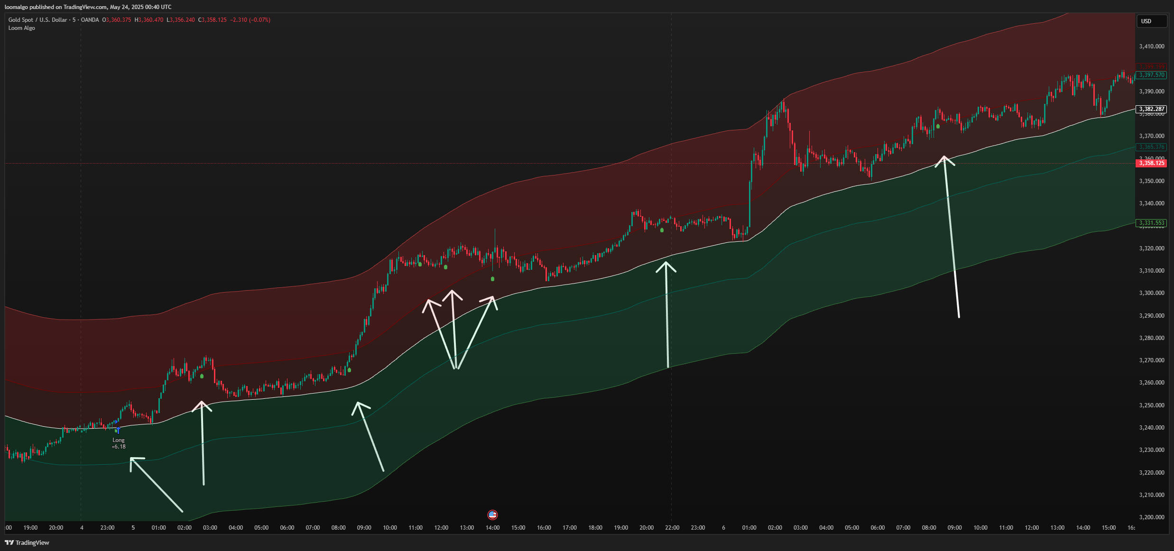Viewport: 1174px width, 551px height.
Task: Click the green dot below the 14:00 candle
Action: (x=492, y=279)
